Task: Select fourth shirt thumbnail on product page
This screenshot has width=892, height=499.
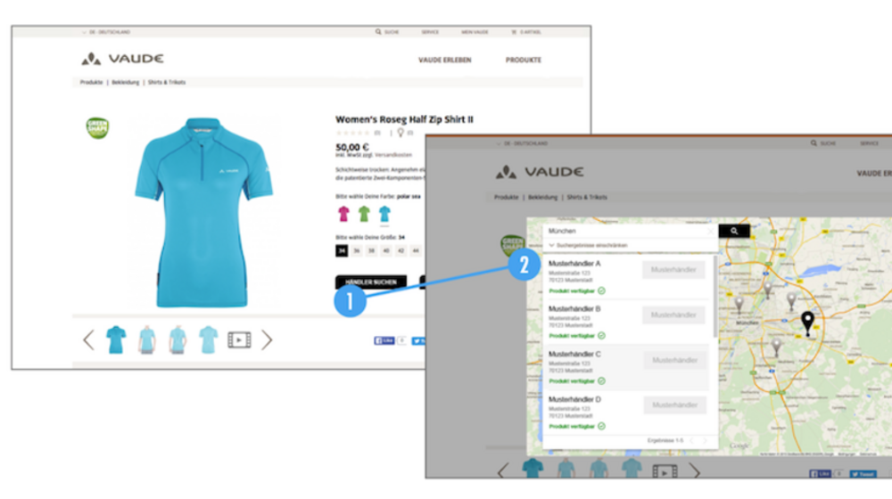Action: tap(208, 339)
